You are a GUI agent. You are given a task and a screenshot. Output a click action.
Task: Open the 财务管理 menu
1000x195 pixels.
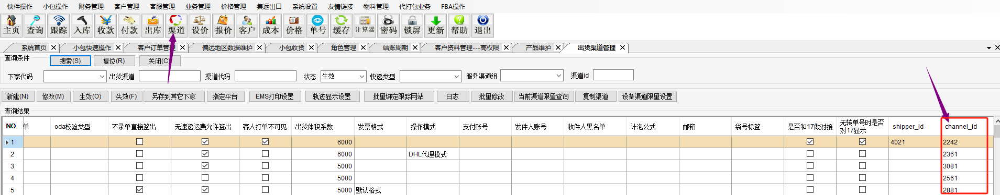(x=91, y=6)
